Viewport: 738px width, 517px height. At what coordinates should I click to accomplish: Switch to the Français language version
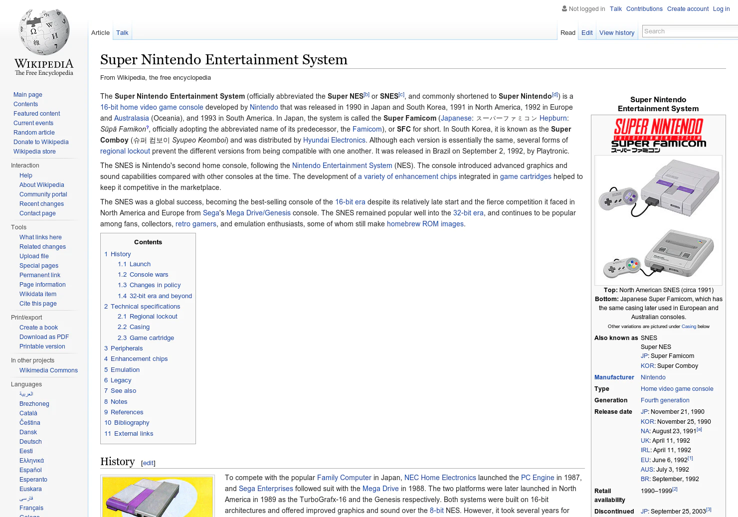click(x=31, y=508)
